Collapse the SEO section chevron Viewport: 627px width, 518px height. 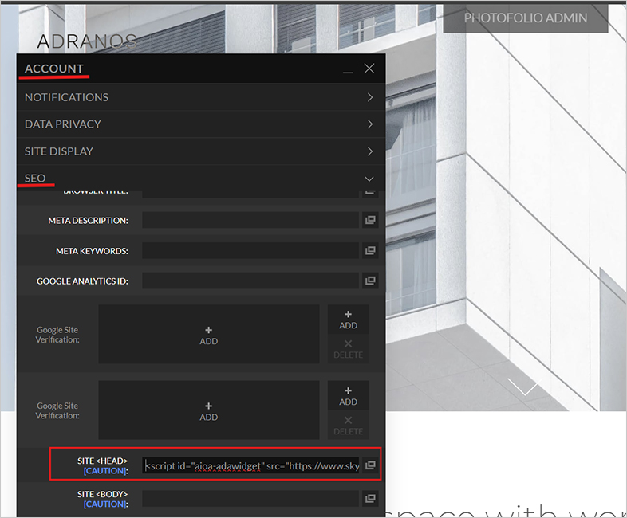[369, 179]
